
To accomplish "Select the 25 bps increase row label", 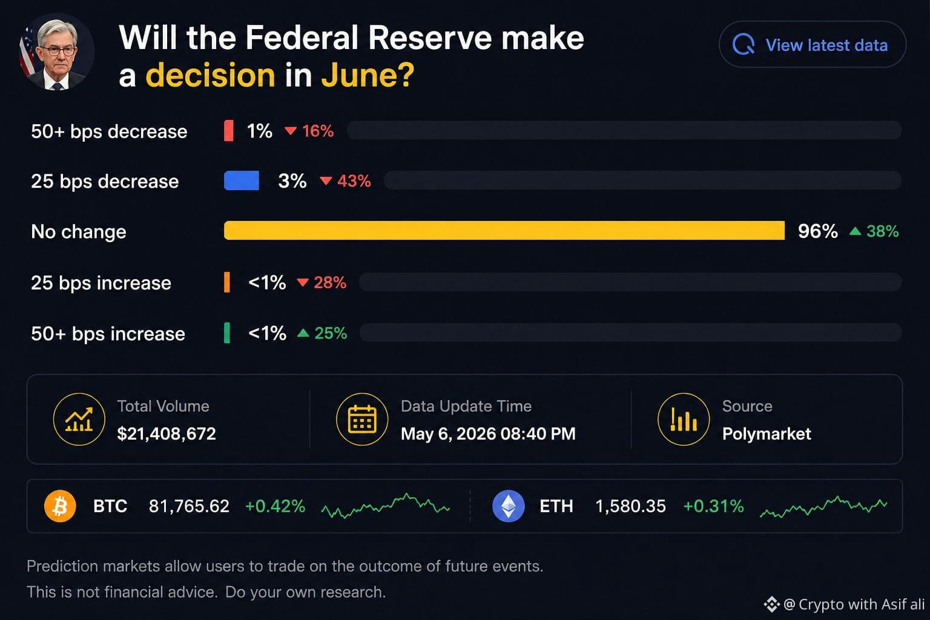I will [101, 283].
